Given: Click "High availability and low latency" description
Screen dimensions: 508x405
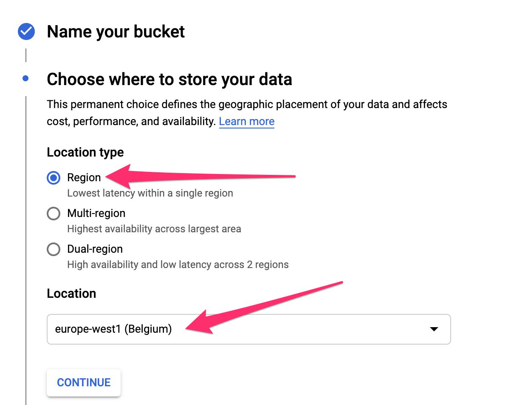Looking at the screenshot, I should (178, 265).
